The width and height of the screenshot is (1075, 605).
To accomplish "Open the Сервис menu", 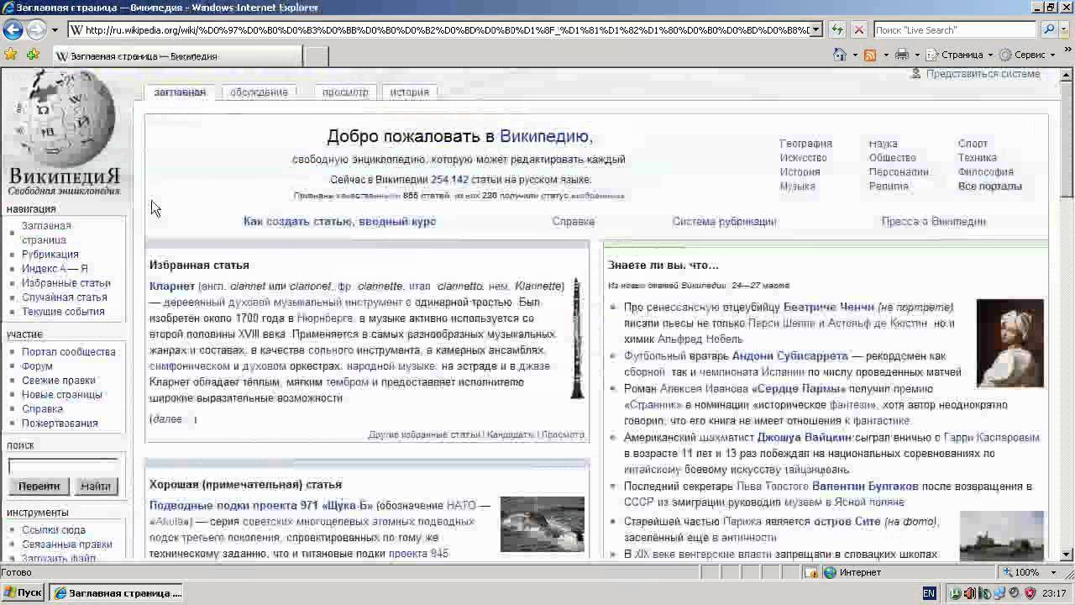I will (1028, 55).
